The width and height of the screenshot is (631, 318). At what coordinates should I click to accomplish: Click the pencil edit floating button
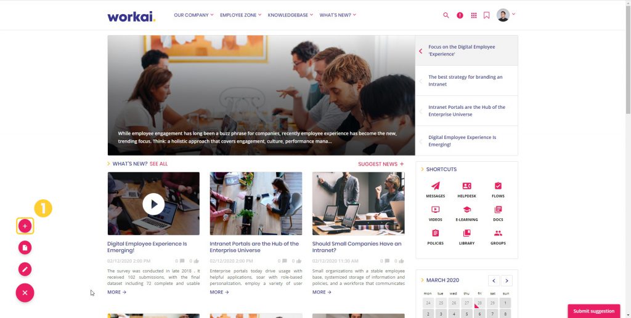[x=25, y=269]
